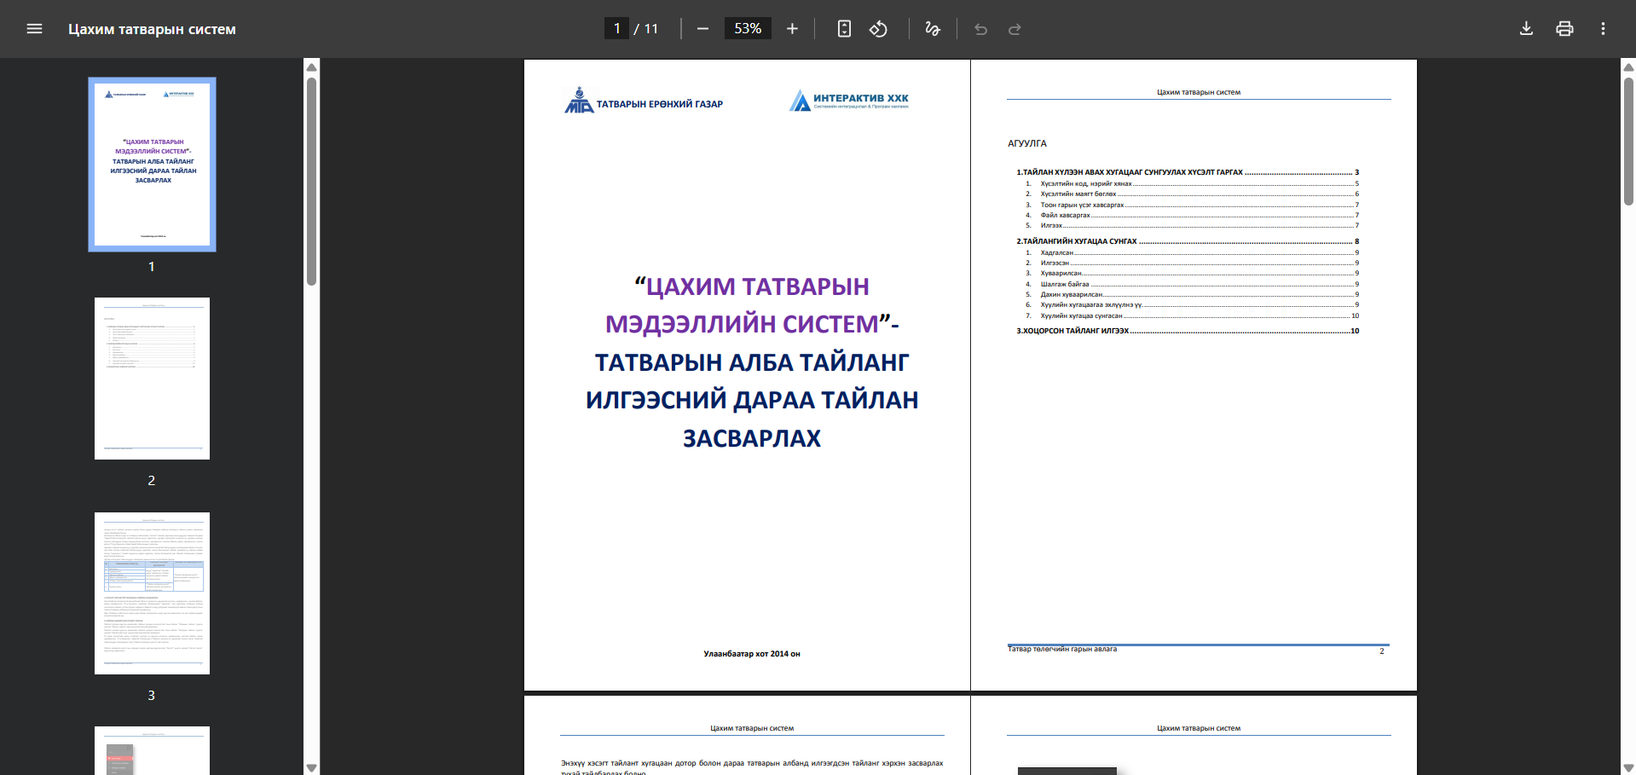The height and width of the screenshot is (775, 1636).
Task: Click the redo arrow icon
Action: 1015,29
